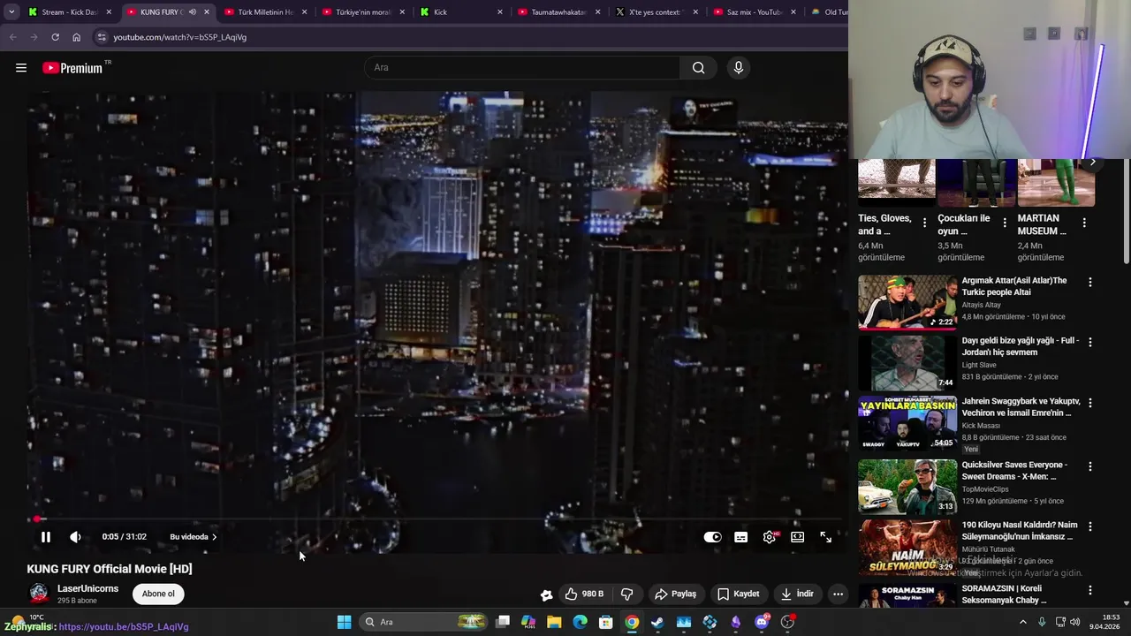Switch to the 'Kick' browser tab
The height and width of the screenshot is (636, 1131).
[459, 12]
